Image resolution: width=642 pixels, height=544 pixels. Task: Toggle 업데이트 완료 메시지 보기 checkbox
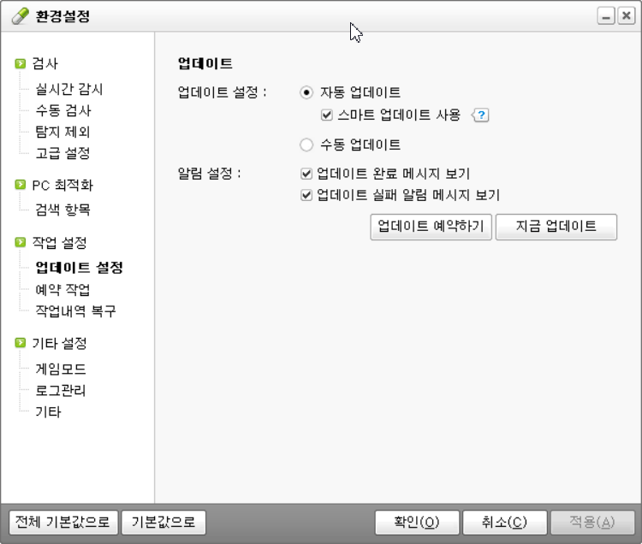point(306,174)
